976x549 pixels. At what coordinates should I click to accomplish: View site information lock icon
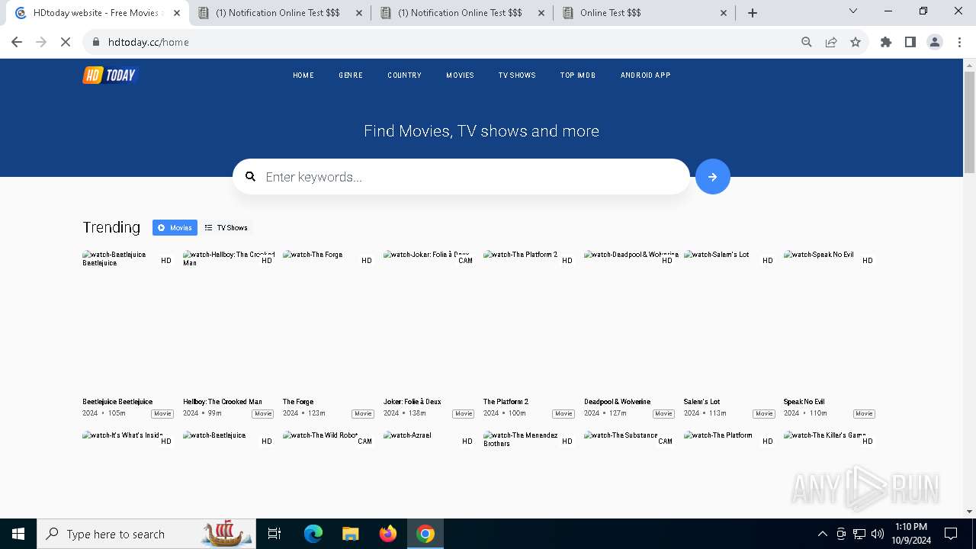(x=96, y=42)
